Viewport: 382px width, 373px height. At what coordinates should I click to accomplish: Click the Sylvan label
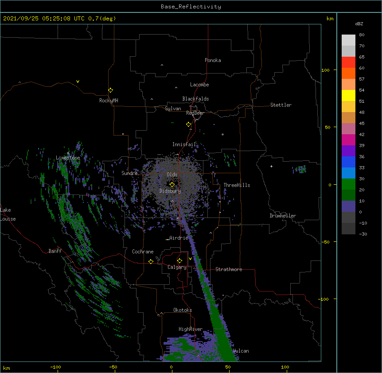pyautogui.click(x=173, y=109)
